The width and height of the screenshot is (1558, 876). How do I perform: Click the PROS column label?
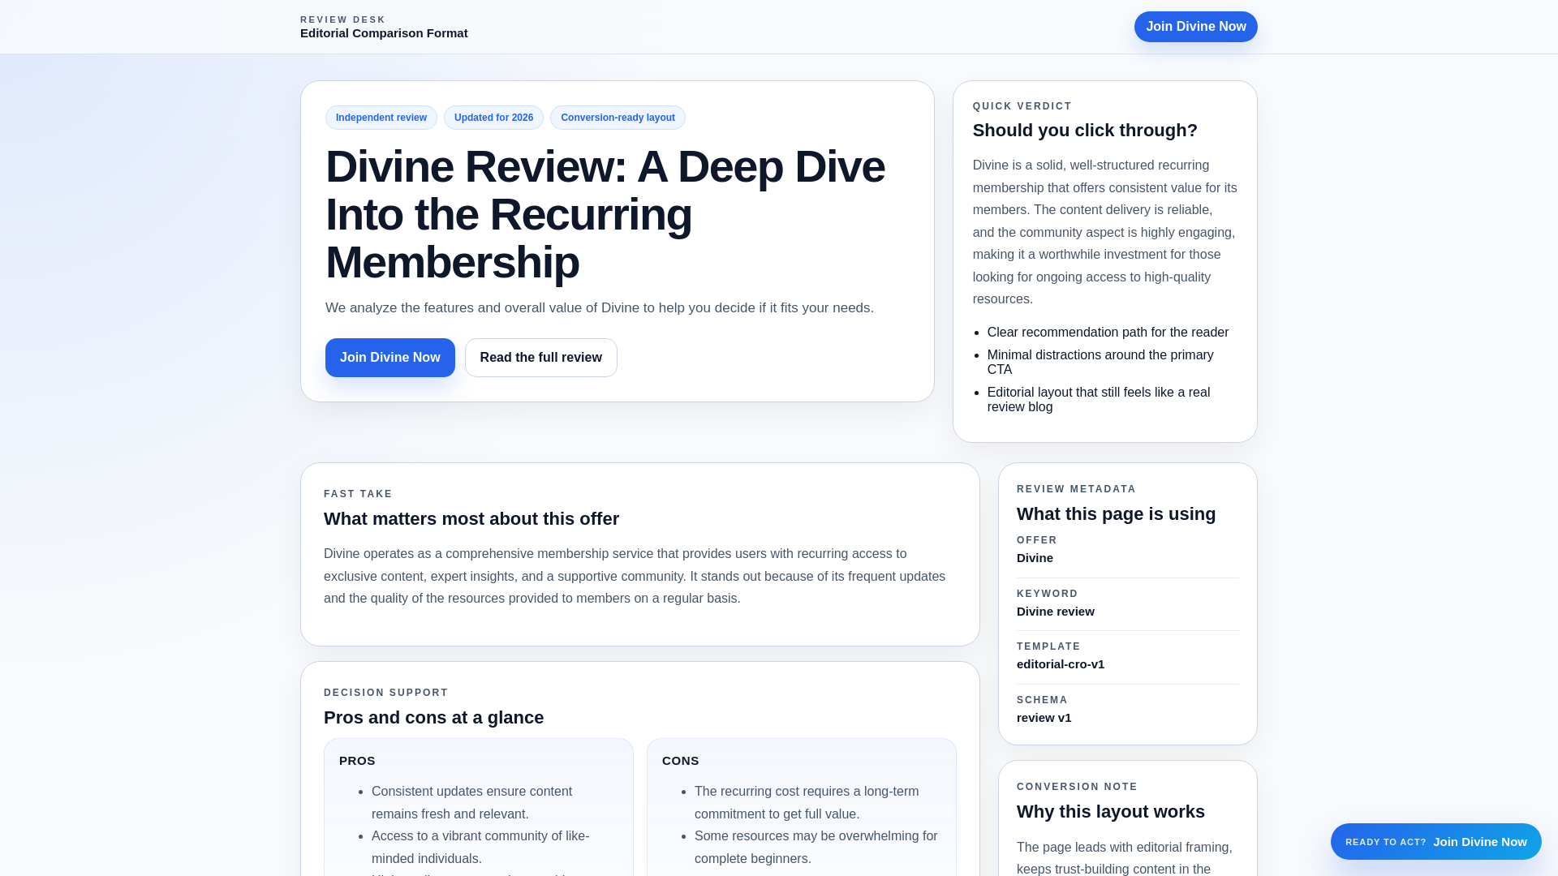pyautogui.click(x=357, y=761)
